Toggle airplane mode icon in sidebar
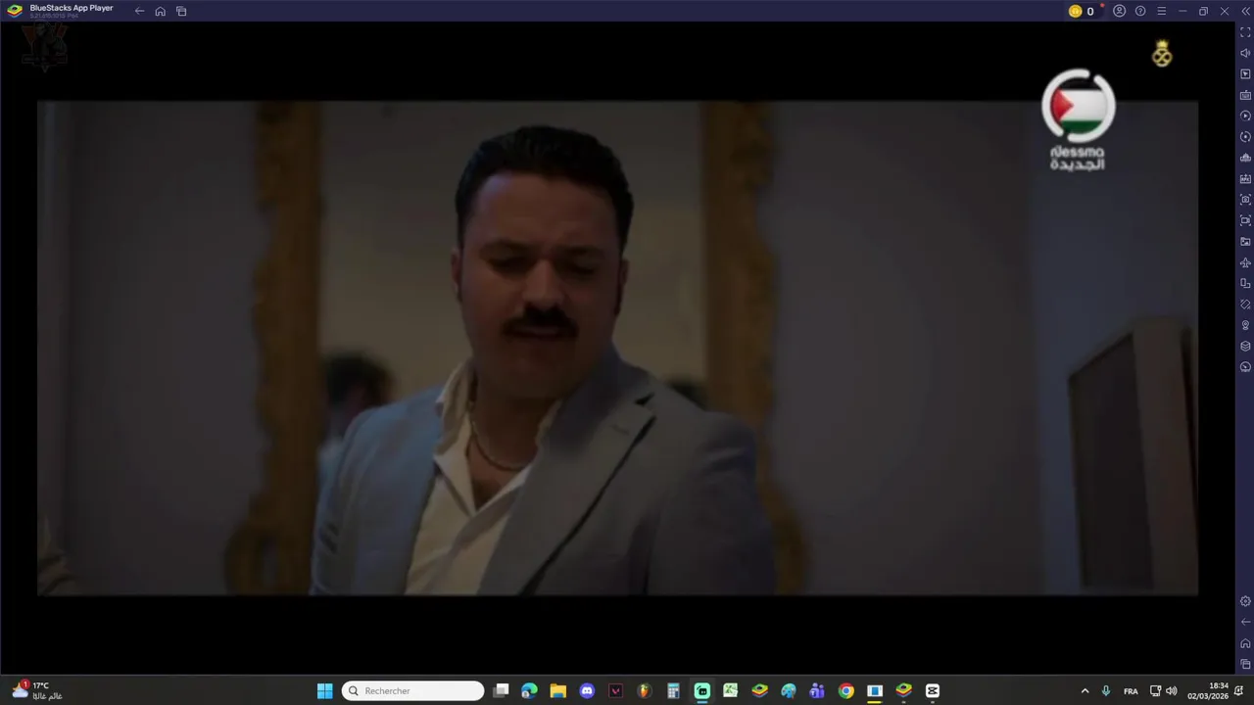Viewport: 1254px width, 705px height. [x=1245, y=262]
